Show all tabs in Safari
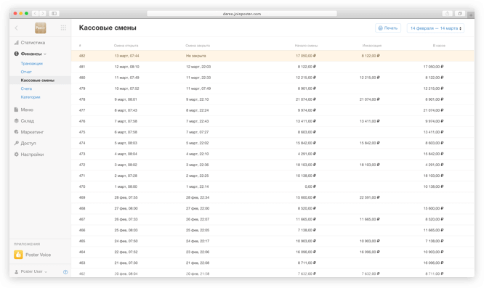This screenshot has height=288, width=484. coord(460,13)
